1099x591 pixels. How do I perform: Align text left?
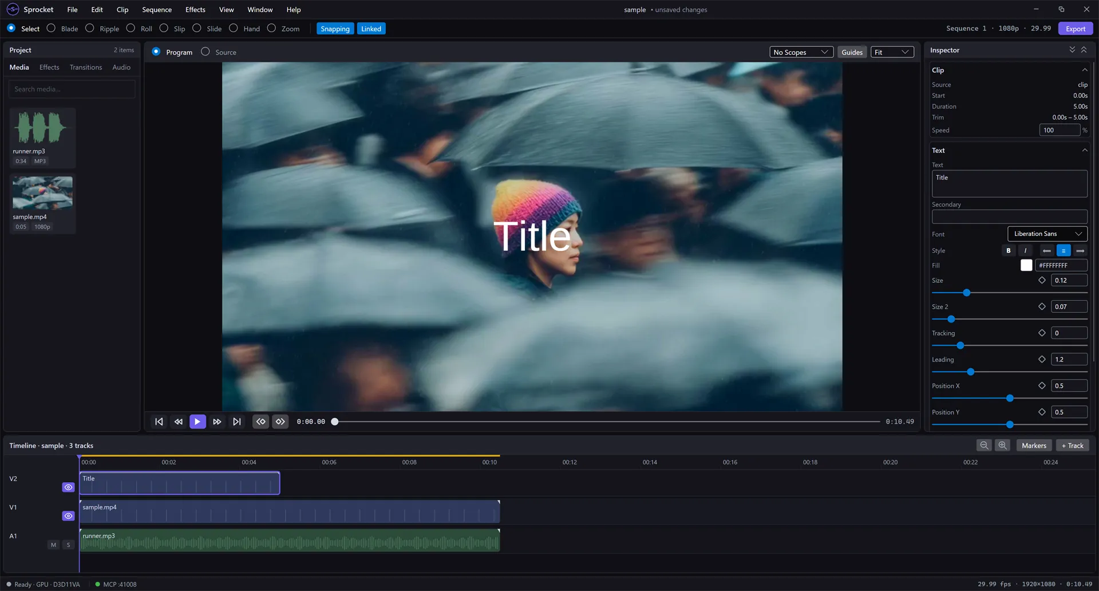(x=1047, y=250)
